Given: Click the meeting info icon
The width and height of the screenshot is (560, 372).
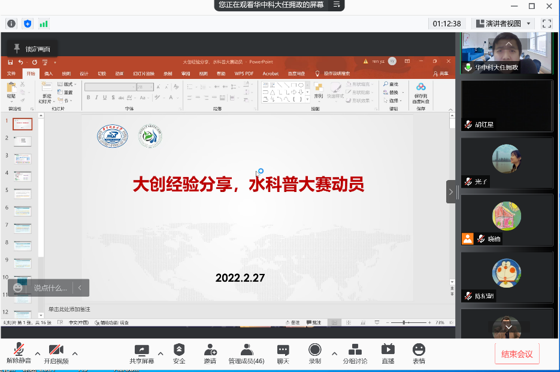Looking at the screenshot, I should [11, 23].
